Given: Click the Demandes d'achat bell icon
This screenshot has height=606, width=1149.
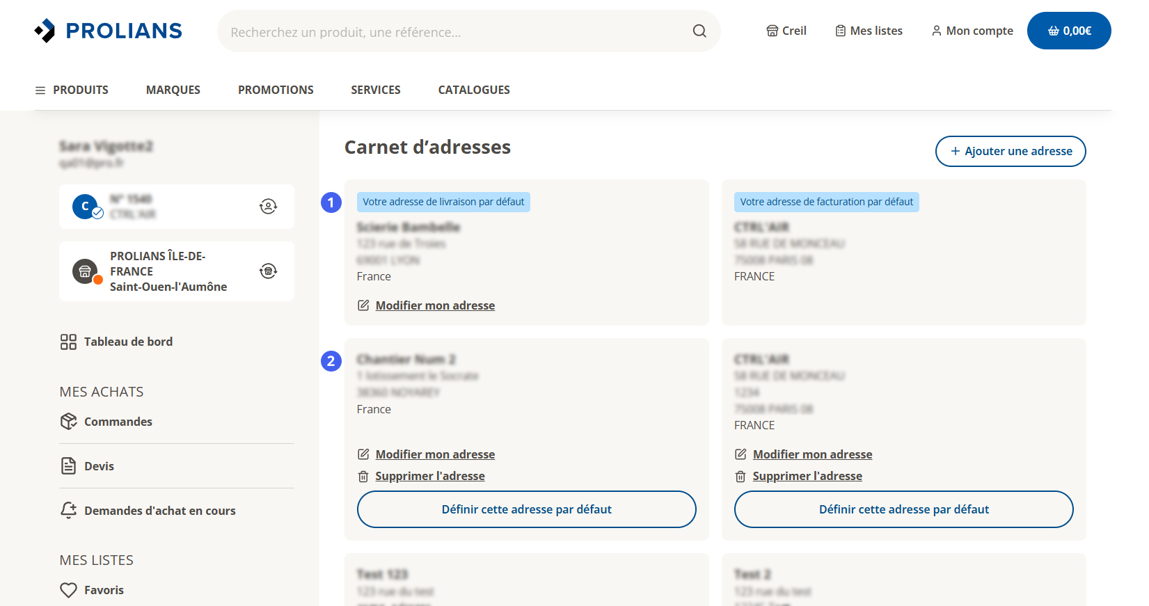Looking at the screenshot, I should coord(68,511).
